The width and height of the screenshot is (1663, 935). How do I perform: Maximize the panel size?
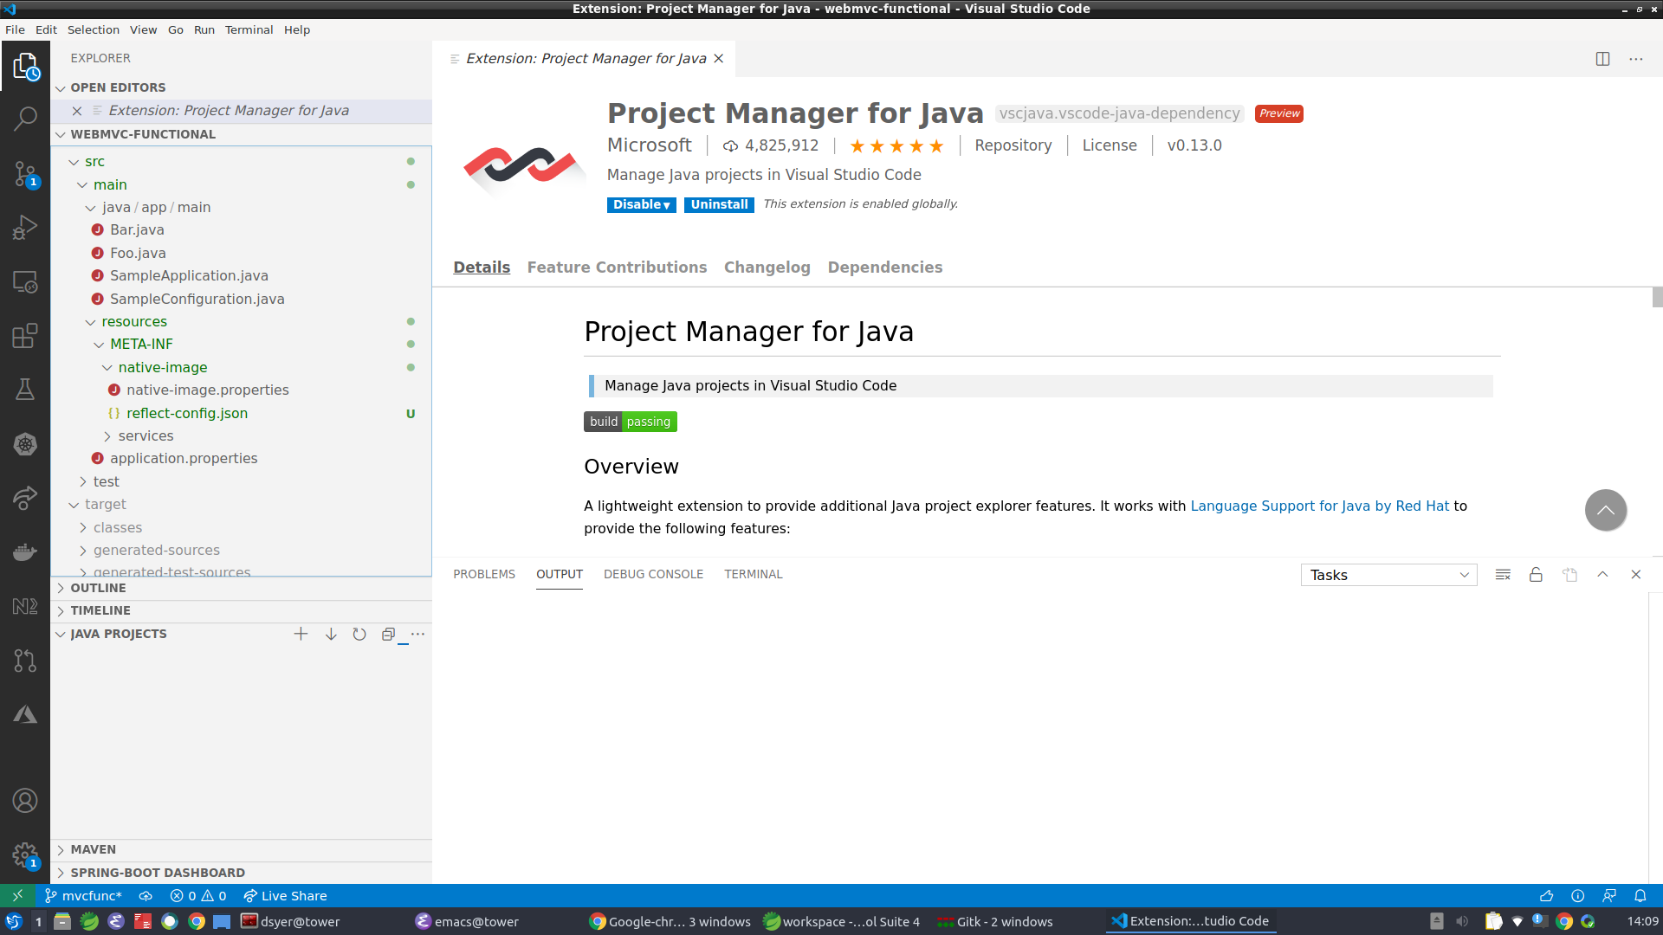point(1602,575)
